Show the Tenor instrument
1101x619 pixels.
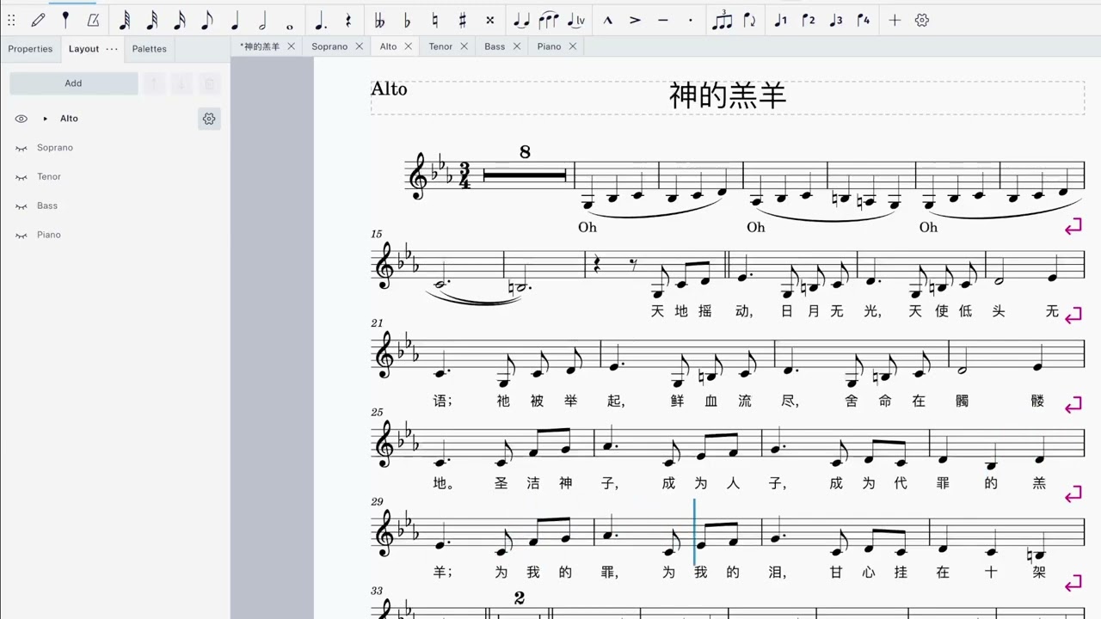coord(22,177)
